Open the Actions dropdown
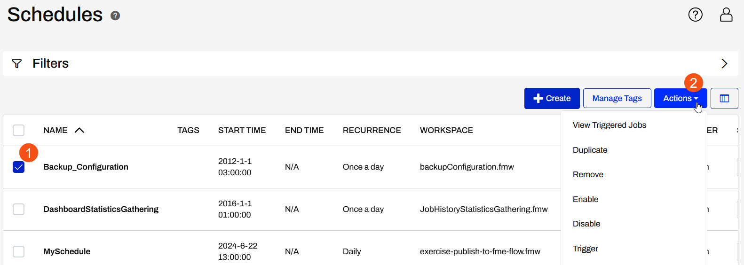Viewport: 744px width, 265px height. point(680,98)
